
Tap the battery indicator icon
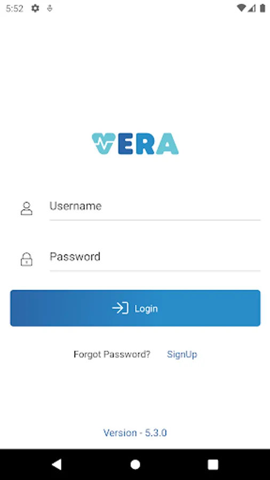263,8
